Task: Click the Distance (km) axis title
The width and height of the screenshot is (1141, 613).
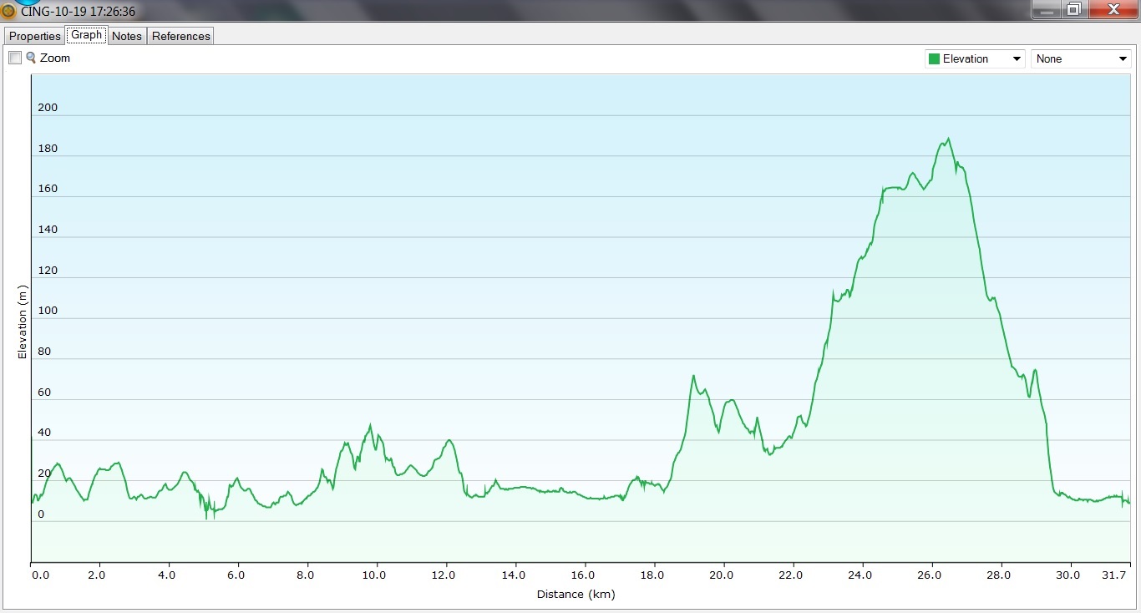Action: 576,594
